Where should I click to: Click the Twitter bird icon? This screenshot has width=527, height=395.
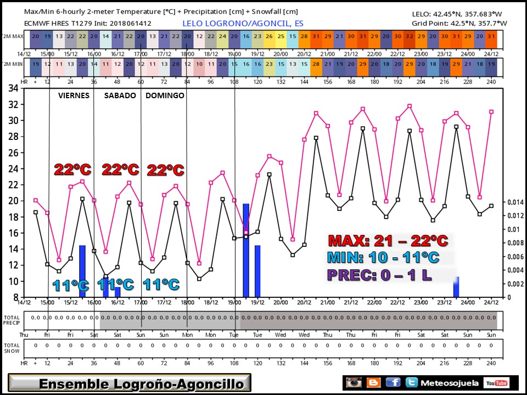pyautogui.click(x=411, y=382)
